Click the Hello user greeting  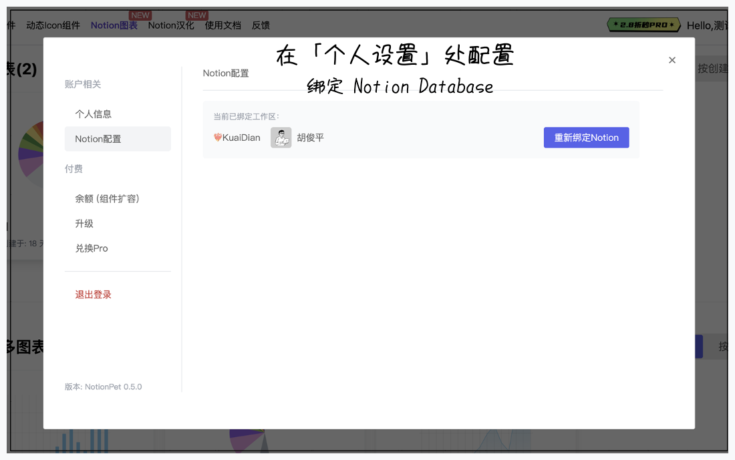point(708,25)
